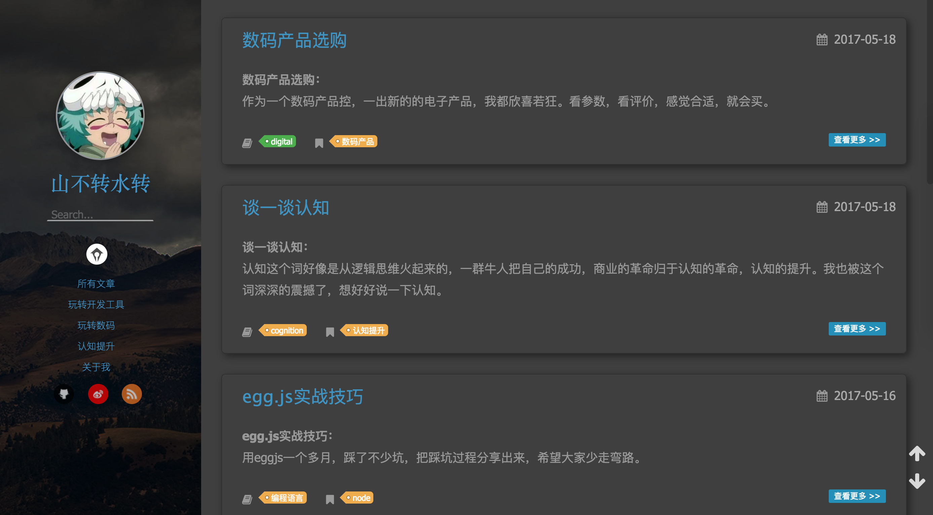Open the 所有文章 menu item
933x515 pixels.
coord(96,283)
